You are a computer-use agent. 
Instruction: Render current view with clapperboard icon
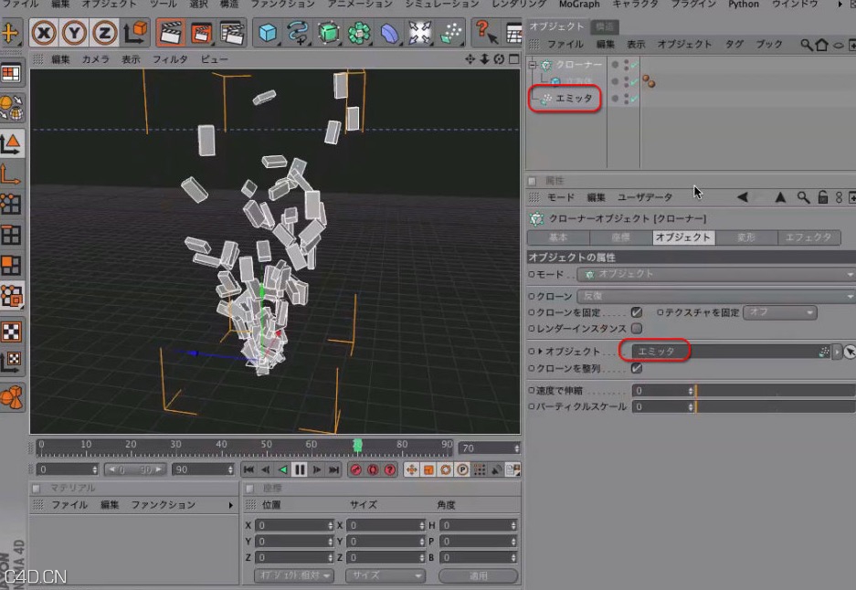tap(170, 33)
